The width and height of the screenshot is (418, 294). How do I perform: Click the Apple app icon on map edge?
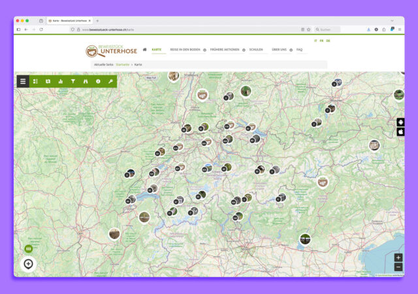click(x=400, y=131)
